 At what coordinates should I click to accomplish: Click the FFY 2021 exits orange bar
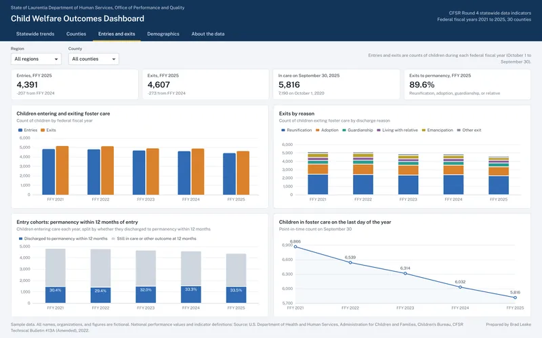click(x=62, y=170)
